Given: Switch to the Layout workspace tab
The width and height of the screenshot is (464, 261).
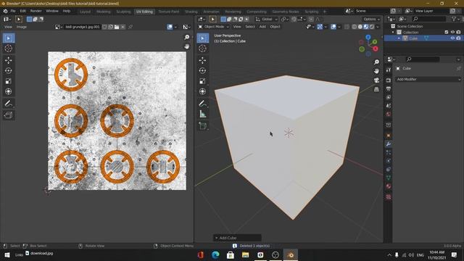Looking at the screenshot, I should point(86,12).
